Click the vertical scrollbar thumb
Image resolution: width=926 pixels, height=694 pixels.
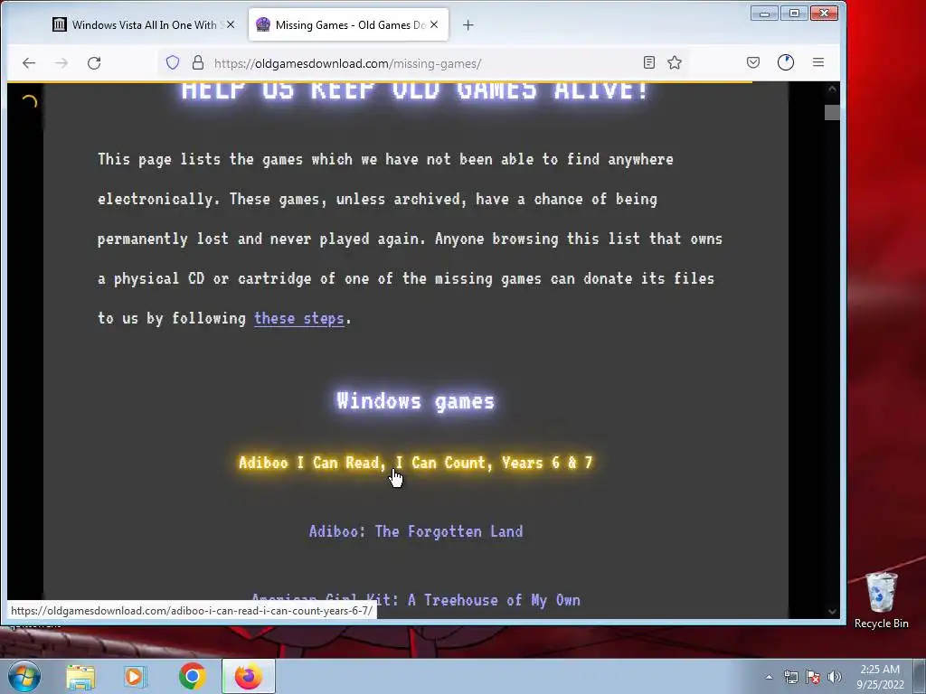coord(832,112)
